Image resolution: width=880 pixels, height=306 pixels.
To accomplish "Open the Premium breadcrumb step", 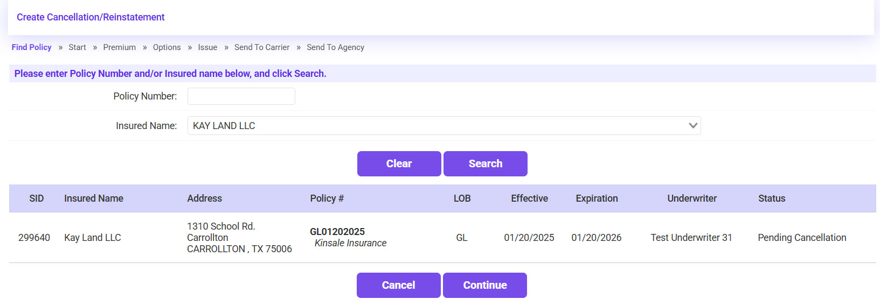I will (x=119, y=47).
